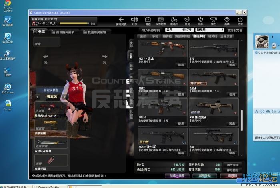This screenshot has height=188, width=280.
Task: Open announcements with the speaker icon
Action: click(134, 21)
